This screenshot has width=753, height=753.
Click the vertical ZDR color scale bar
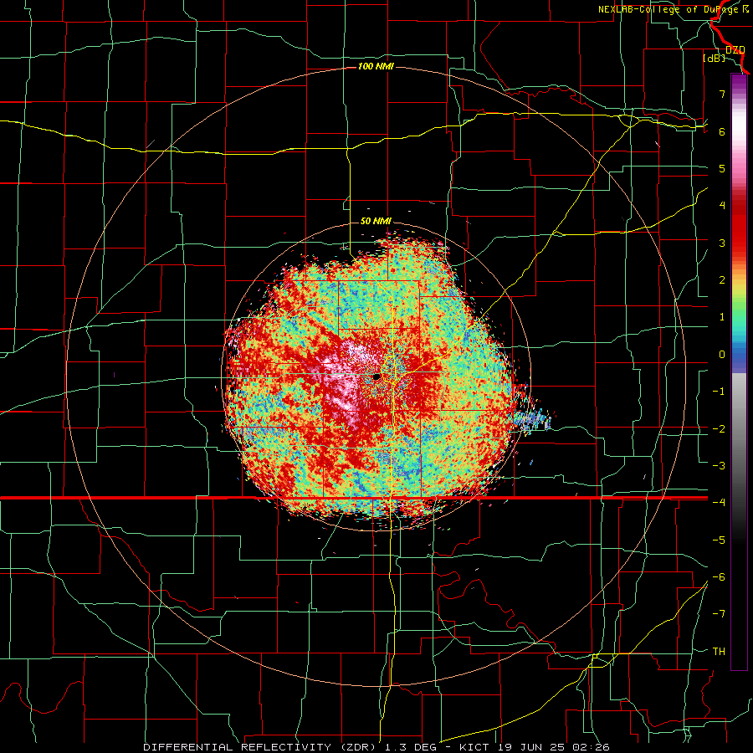tap(739, 371)
